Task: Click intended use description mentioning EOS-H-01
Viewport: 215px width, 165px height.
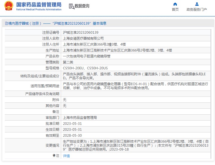Action: pyautogui.click(x=135, y=86)
